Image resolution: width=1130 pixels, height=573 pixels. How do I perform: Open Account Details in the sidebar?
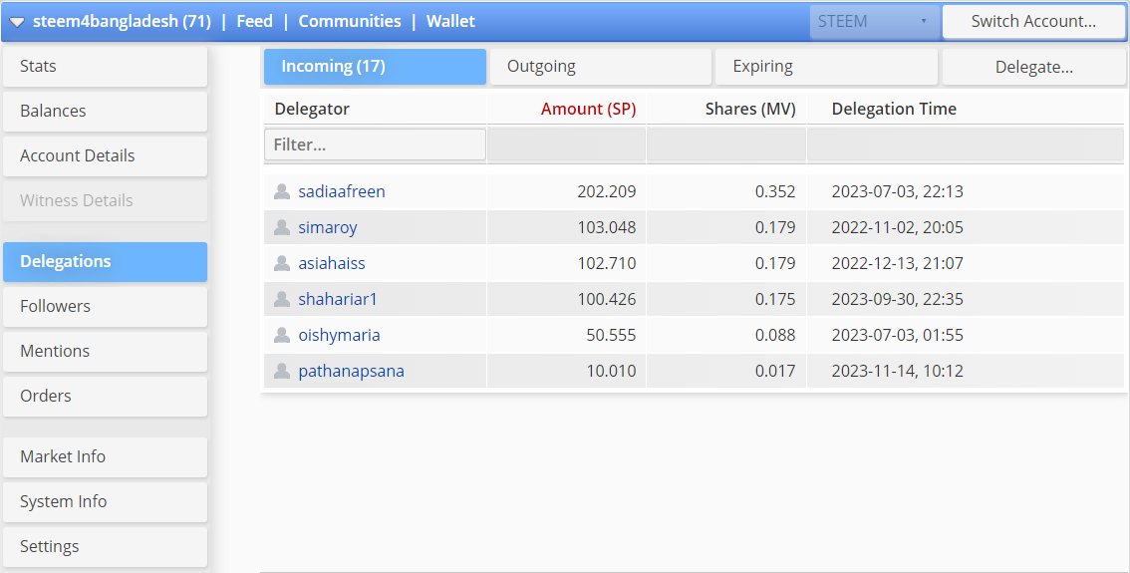tap(106, 155)
